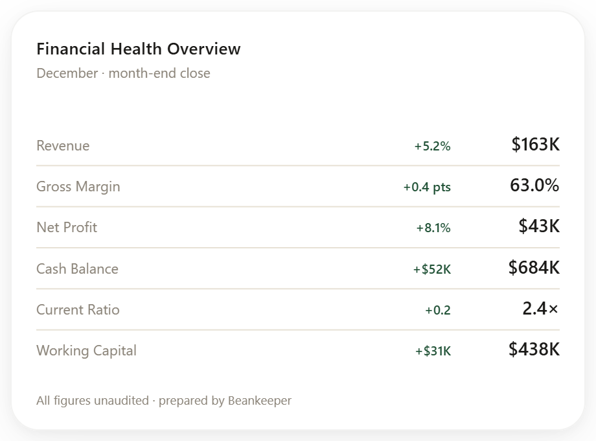Click the unaudited figures Beankeeper footnote
The image size is (596, 441).
click(164, 400)
